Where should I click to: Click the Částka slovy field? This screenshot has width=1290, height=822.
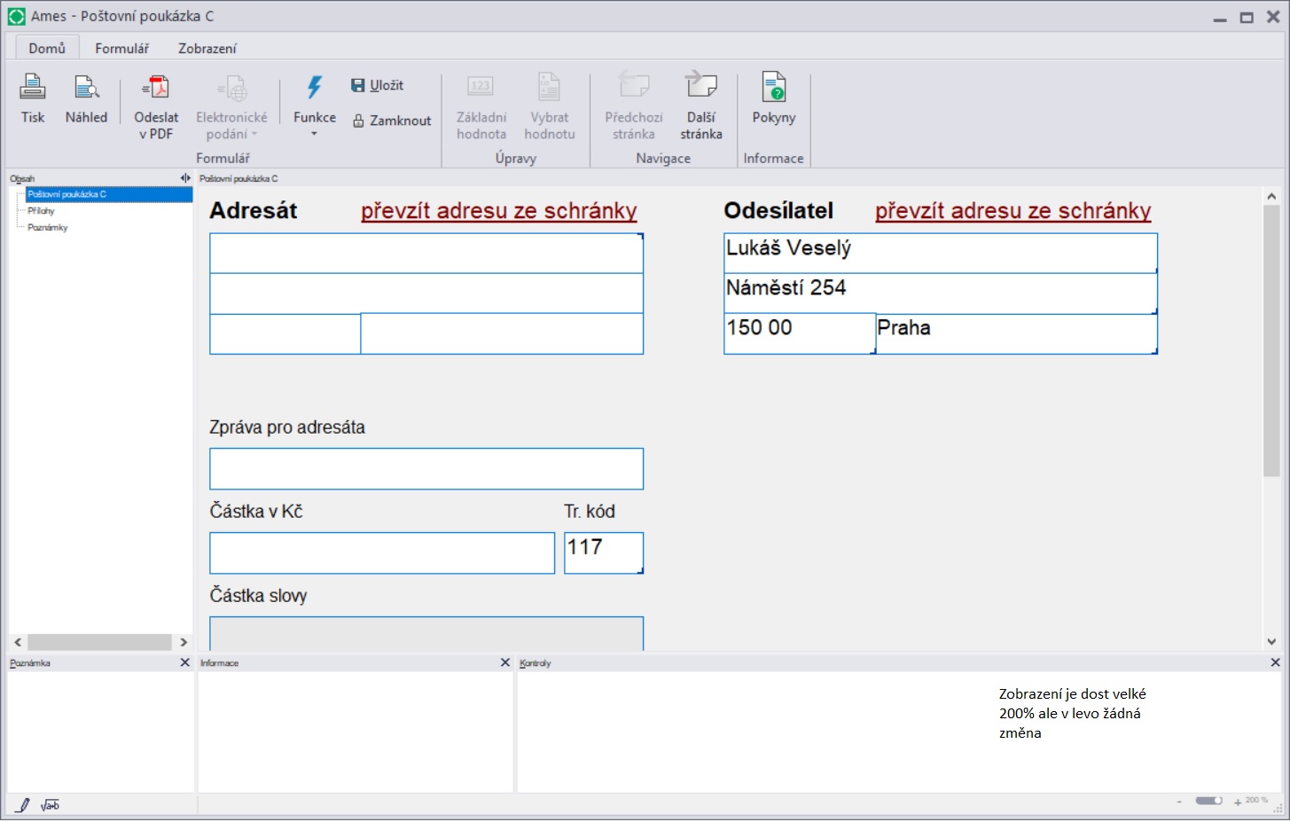click(426, 634)
